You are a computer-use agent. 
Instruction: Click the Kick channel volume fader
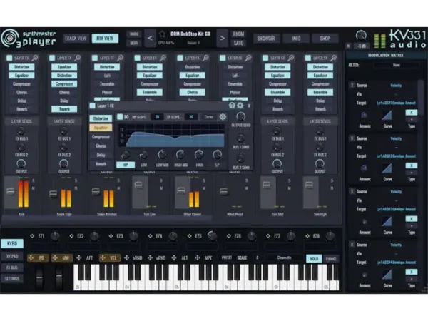click(x=11, y=192)
